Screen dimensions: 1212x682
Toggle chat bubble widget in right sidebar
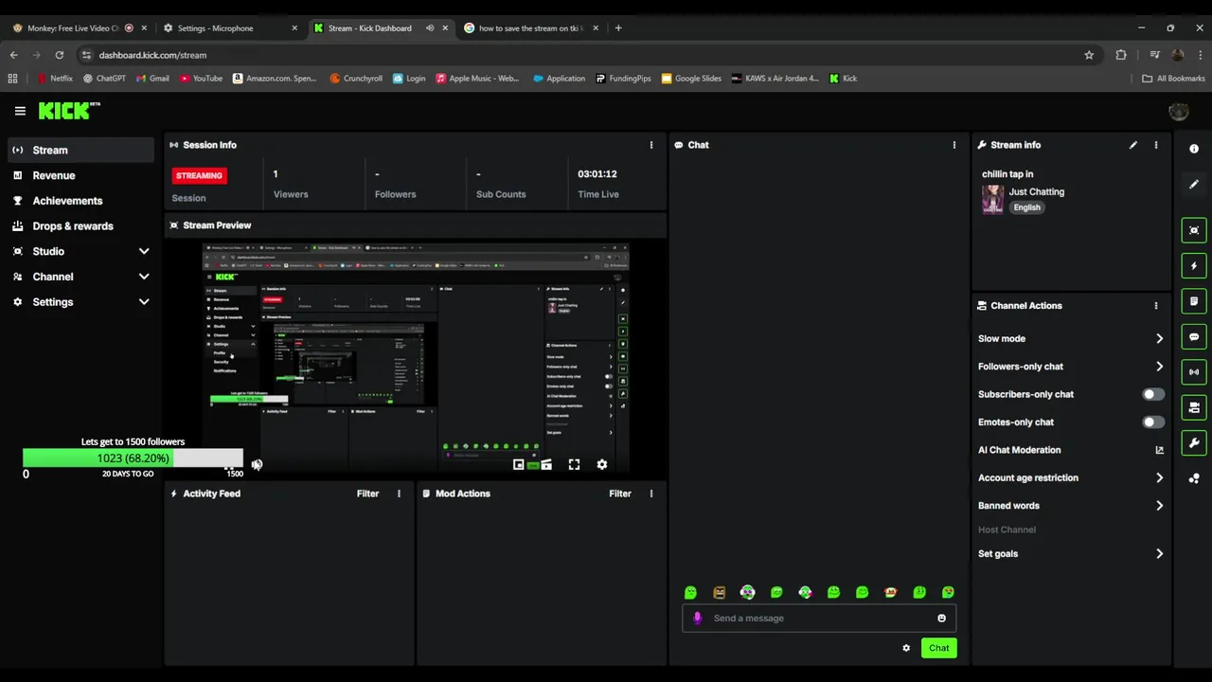tap(1194, 337)
